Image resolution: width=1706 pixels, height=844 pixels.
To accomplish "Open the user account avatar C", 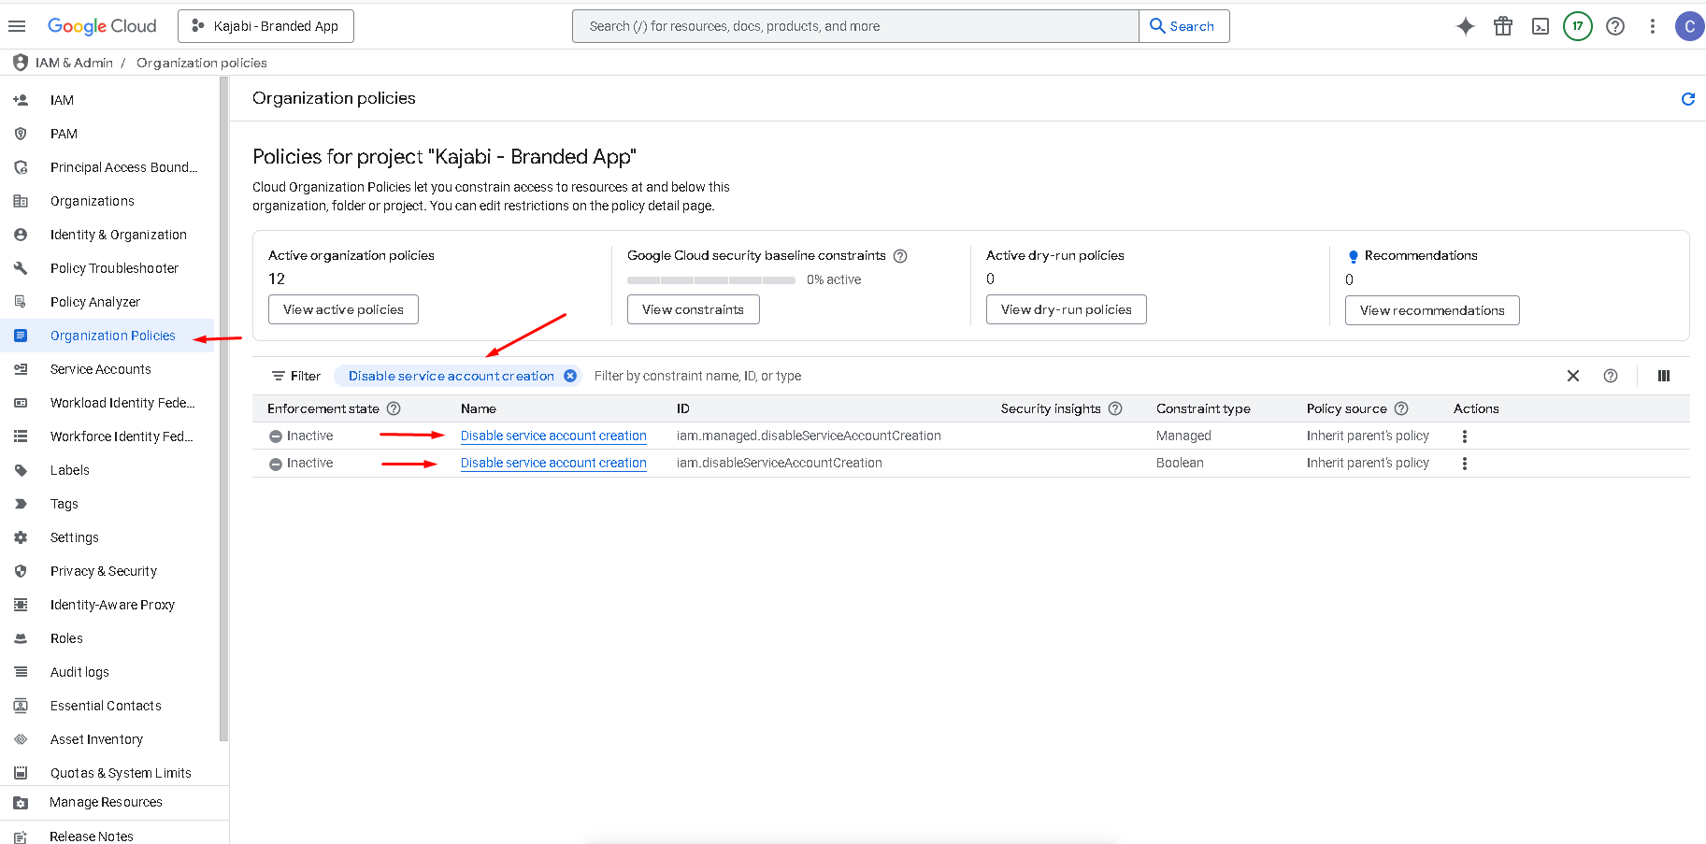I will [1689, 26].
